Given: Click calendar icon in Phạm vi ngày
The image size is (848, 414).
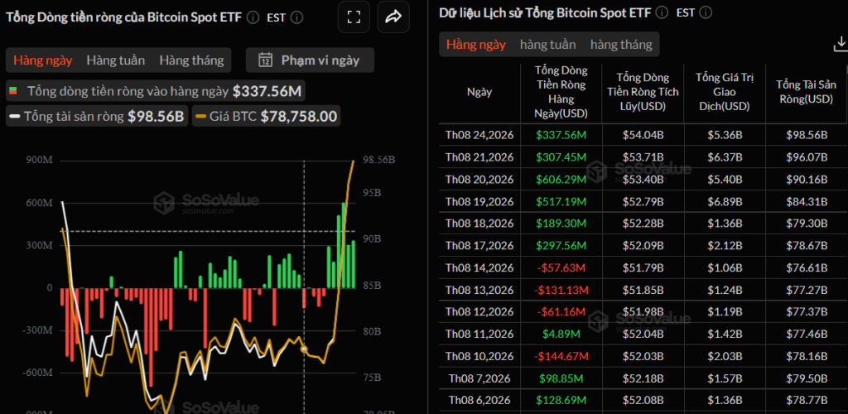Looking at the screenshot, I should pyautogui.click(x=265, y=60).
